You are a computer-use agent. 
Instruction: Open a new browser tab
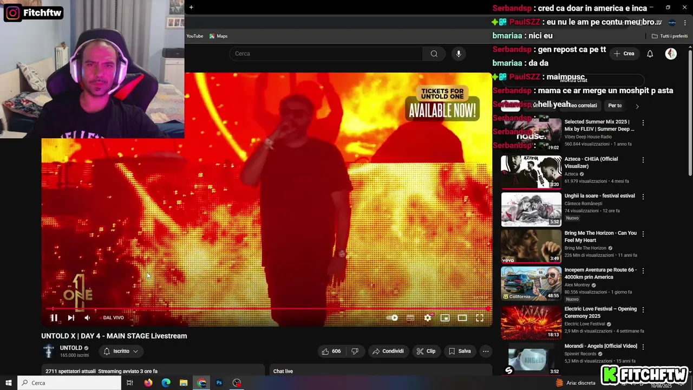tap(191, 8)
